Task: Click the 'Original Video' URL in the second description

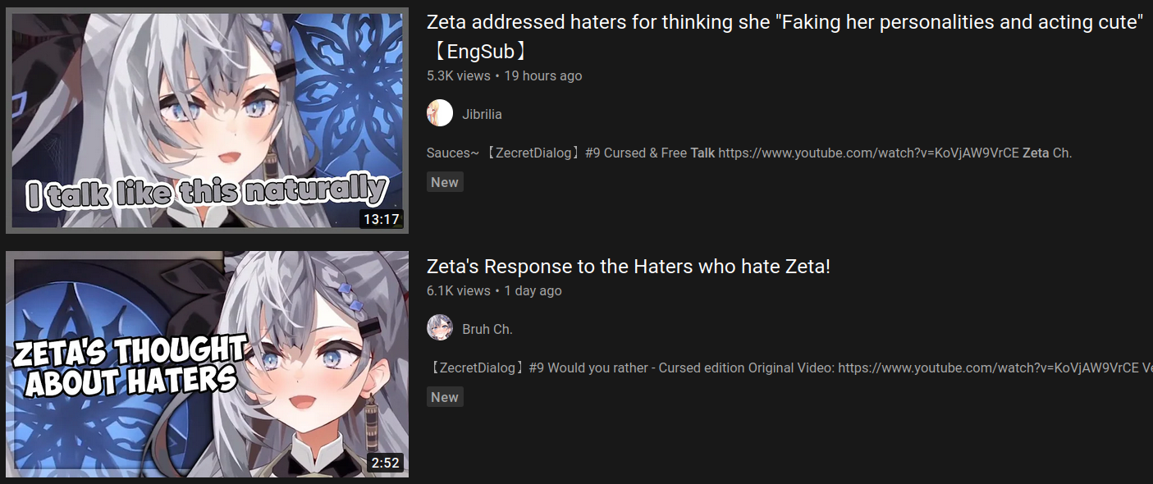Action: click(995, 368)
